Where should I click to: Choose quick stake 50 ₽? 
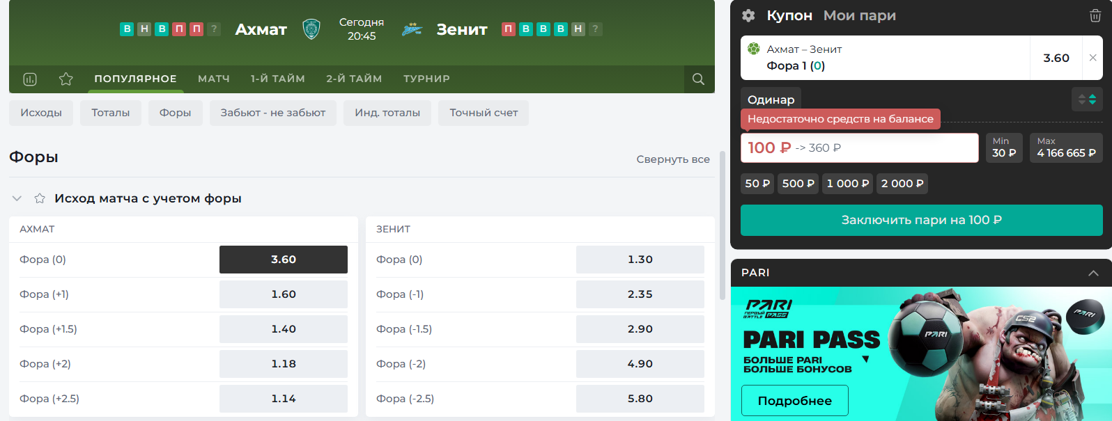[x=757, y=184]
